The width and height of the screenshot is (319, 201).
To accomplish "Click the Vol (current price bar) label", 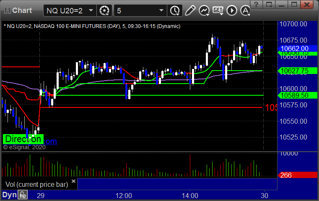I will click(x=36, y=184).
